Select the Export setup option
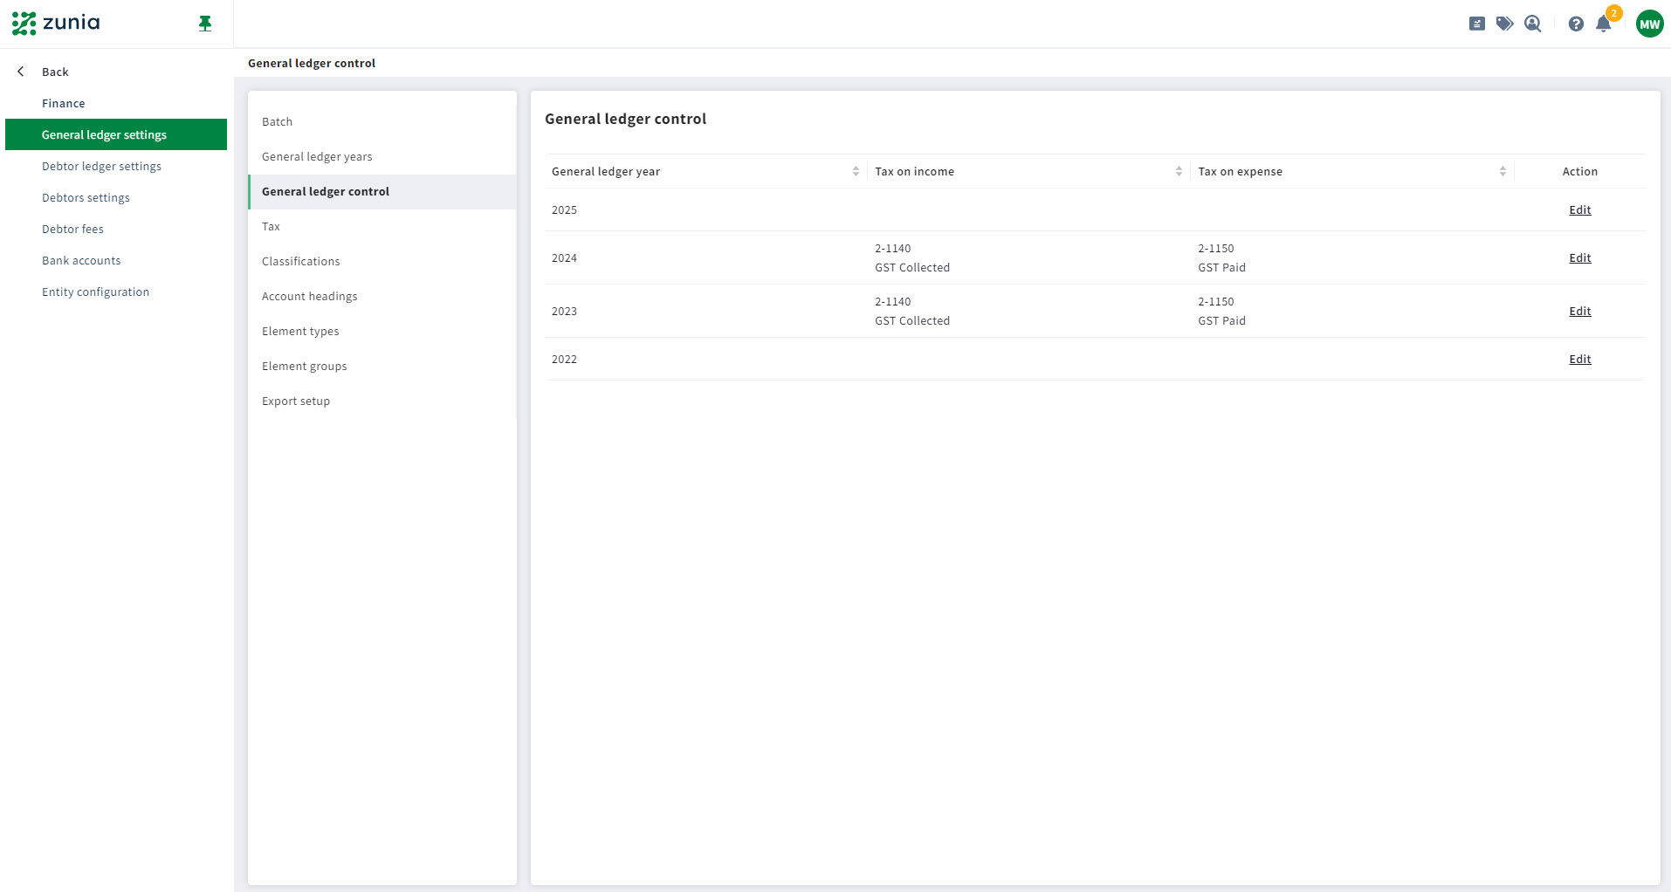The image size is (1671, 892). tap(296, 401)
